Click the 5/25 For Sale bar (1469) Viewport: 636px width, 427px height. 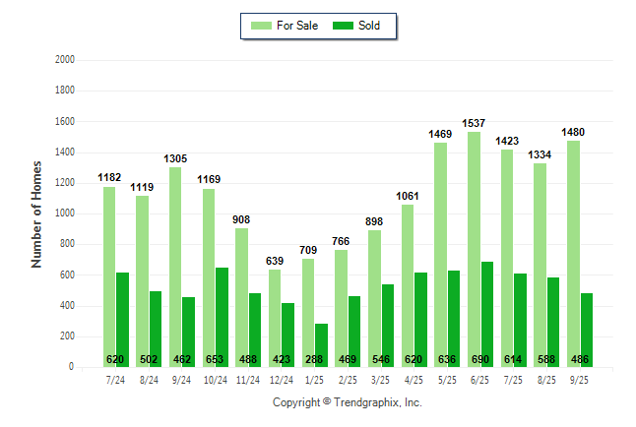(x=440, y=254)
